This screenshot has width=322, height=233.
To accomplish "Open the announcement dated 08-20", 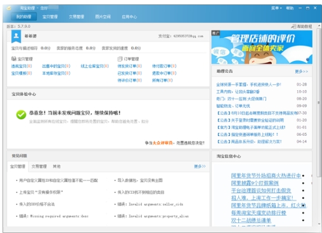I will click(x=241, y=99).
